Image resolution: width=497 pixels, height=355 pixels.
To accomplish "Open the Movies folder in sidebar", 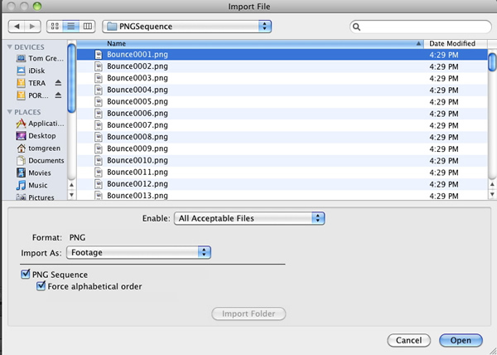I will point(34,173).
